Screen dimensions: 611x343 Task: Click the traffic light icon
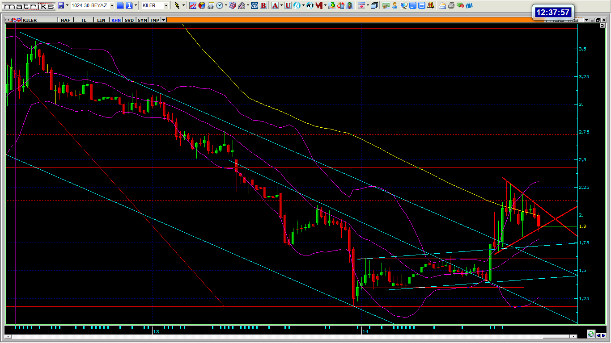click(x=349, y=5)
